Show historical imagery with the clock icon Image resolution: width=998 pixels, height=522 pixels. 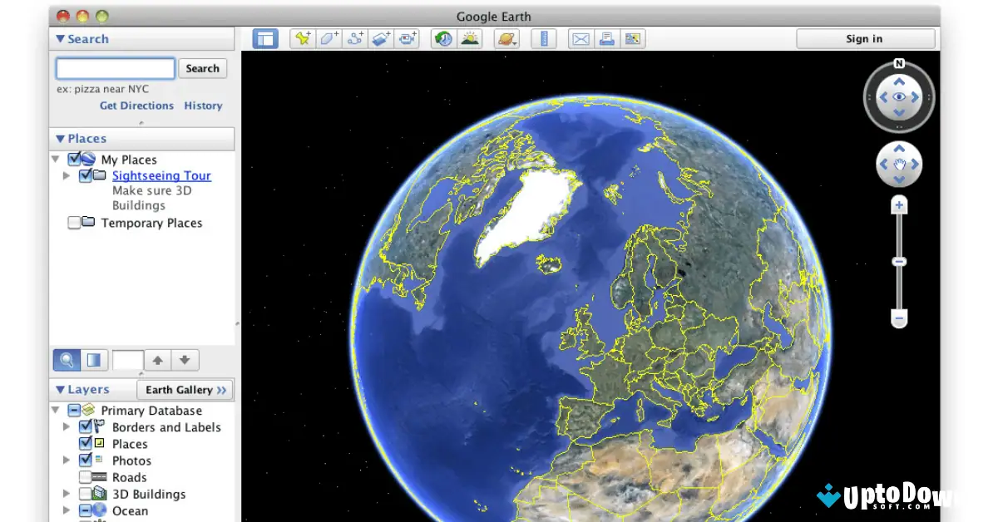(442, 38)
